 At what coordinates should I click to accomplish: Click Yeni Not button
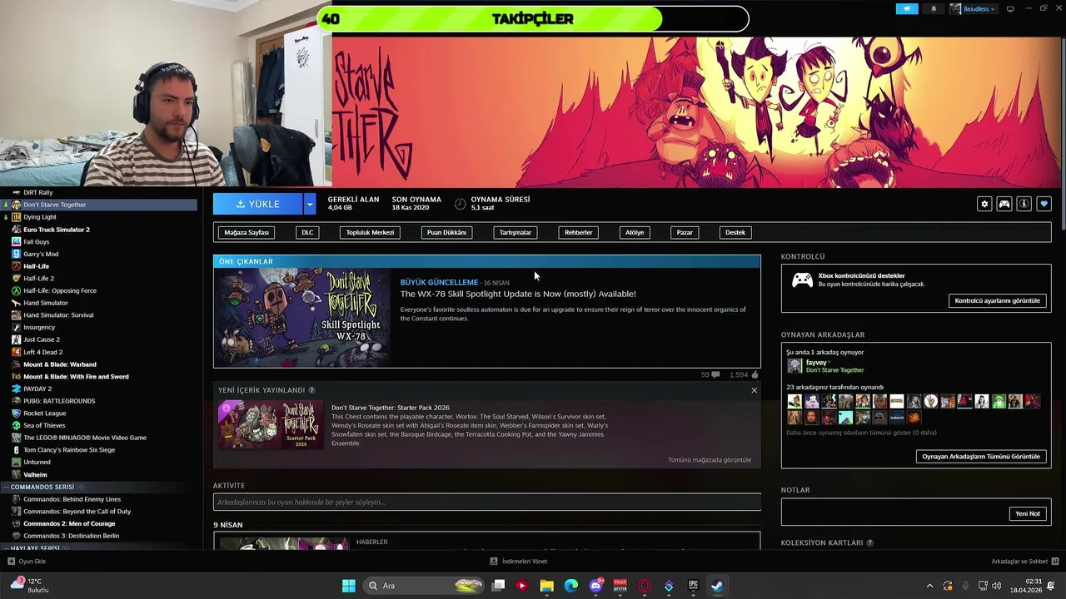[1027, 513]
